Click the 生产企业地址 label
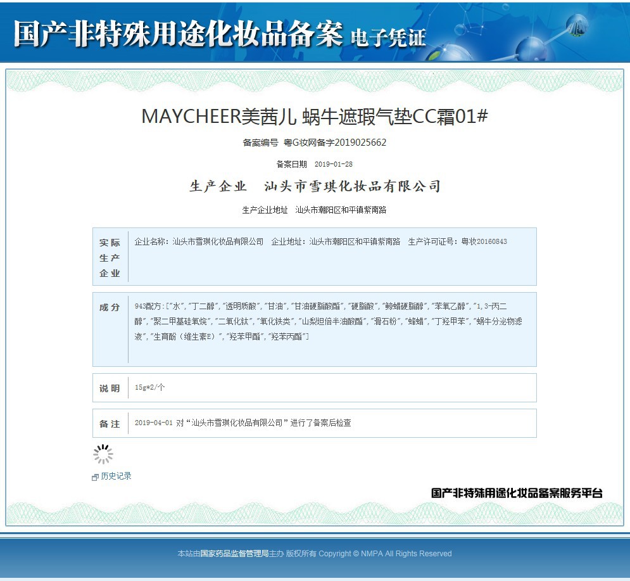Image resolution: width=630 pixels, height=581 pixels. pyautogui.click(x=265, y=210)
